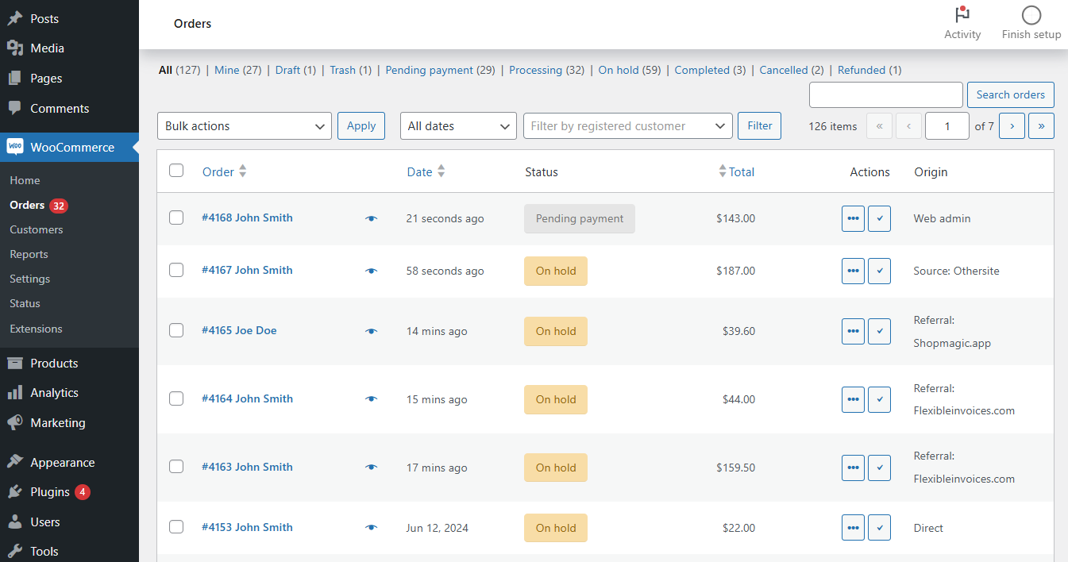This screenshot has width=1068, height=562.
Task: Open Reports submenu item
Action: click(x=29, y=254)
